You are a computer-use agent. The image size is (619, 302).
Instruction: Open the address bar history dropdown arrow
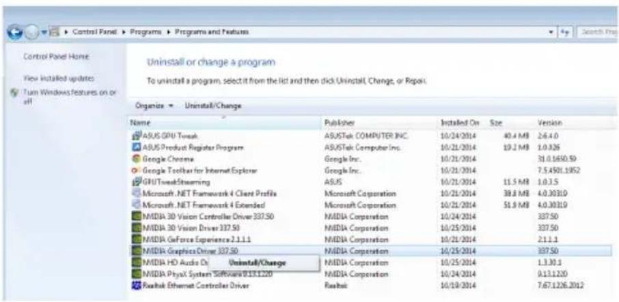[x=551, y=32]
